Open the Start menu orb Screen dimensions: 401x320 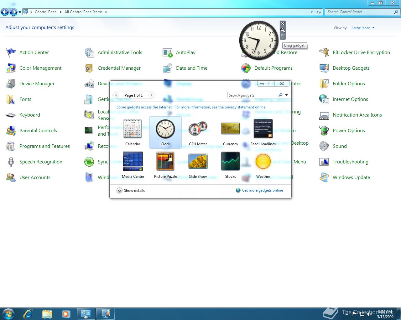(8, 313)
